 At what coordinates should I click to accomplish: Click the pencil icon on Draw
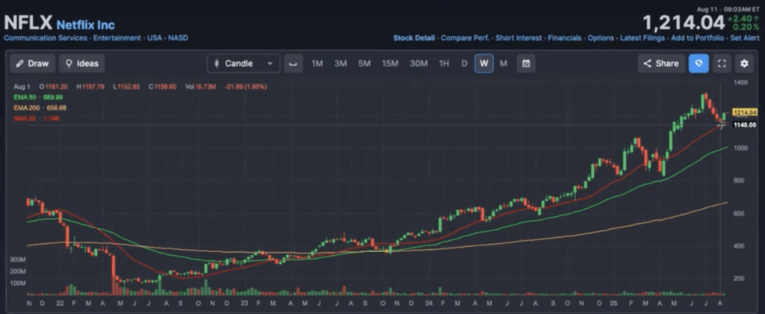tap(20, 63)
